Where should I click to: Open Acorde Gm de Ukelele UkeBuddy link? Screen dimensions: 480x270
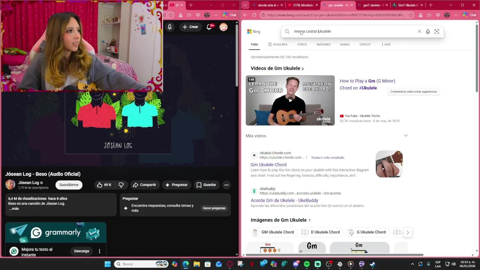pyautogui.click(x=284, y=201)
